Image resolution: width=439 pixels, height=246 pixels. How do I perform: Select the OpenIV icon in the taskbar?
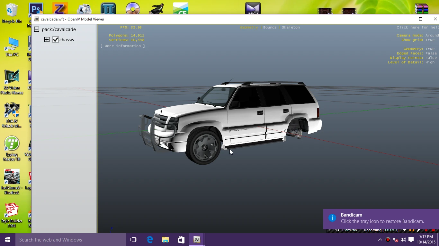(197, 239)
